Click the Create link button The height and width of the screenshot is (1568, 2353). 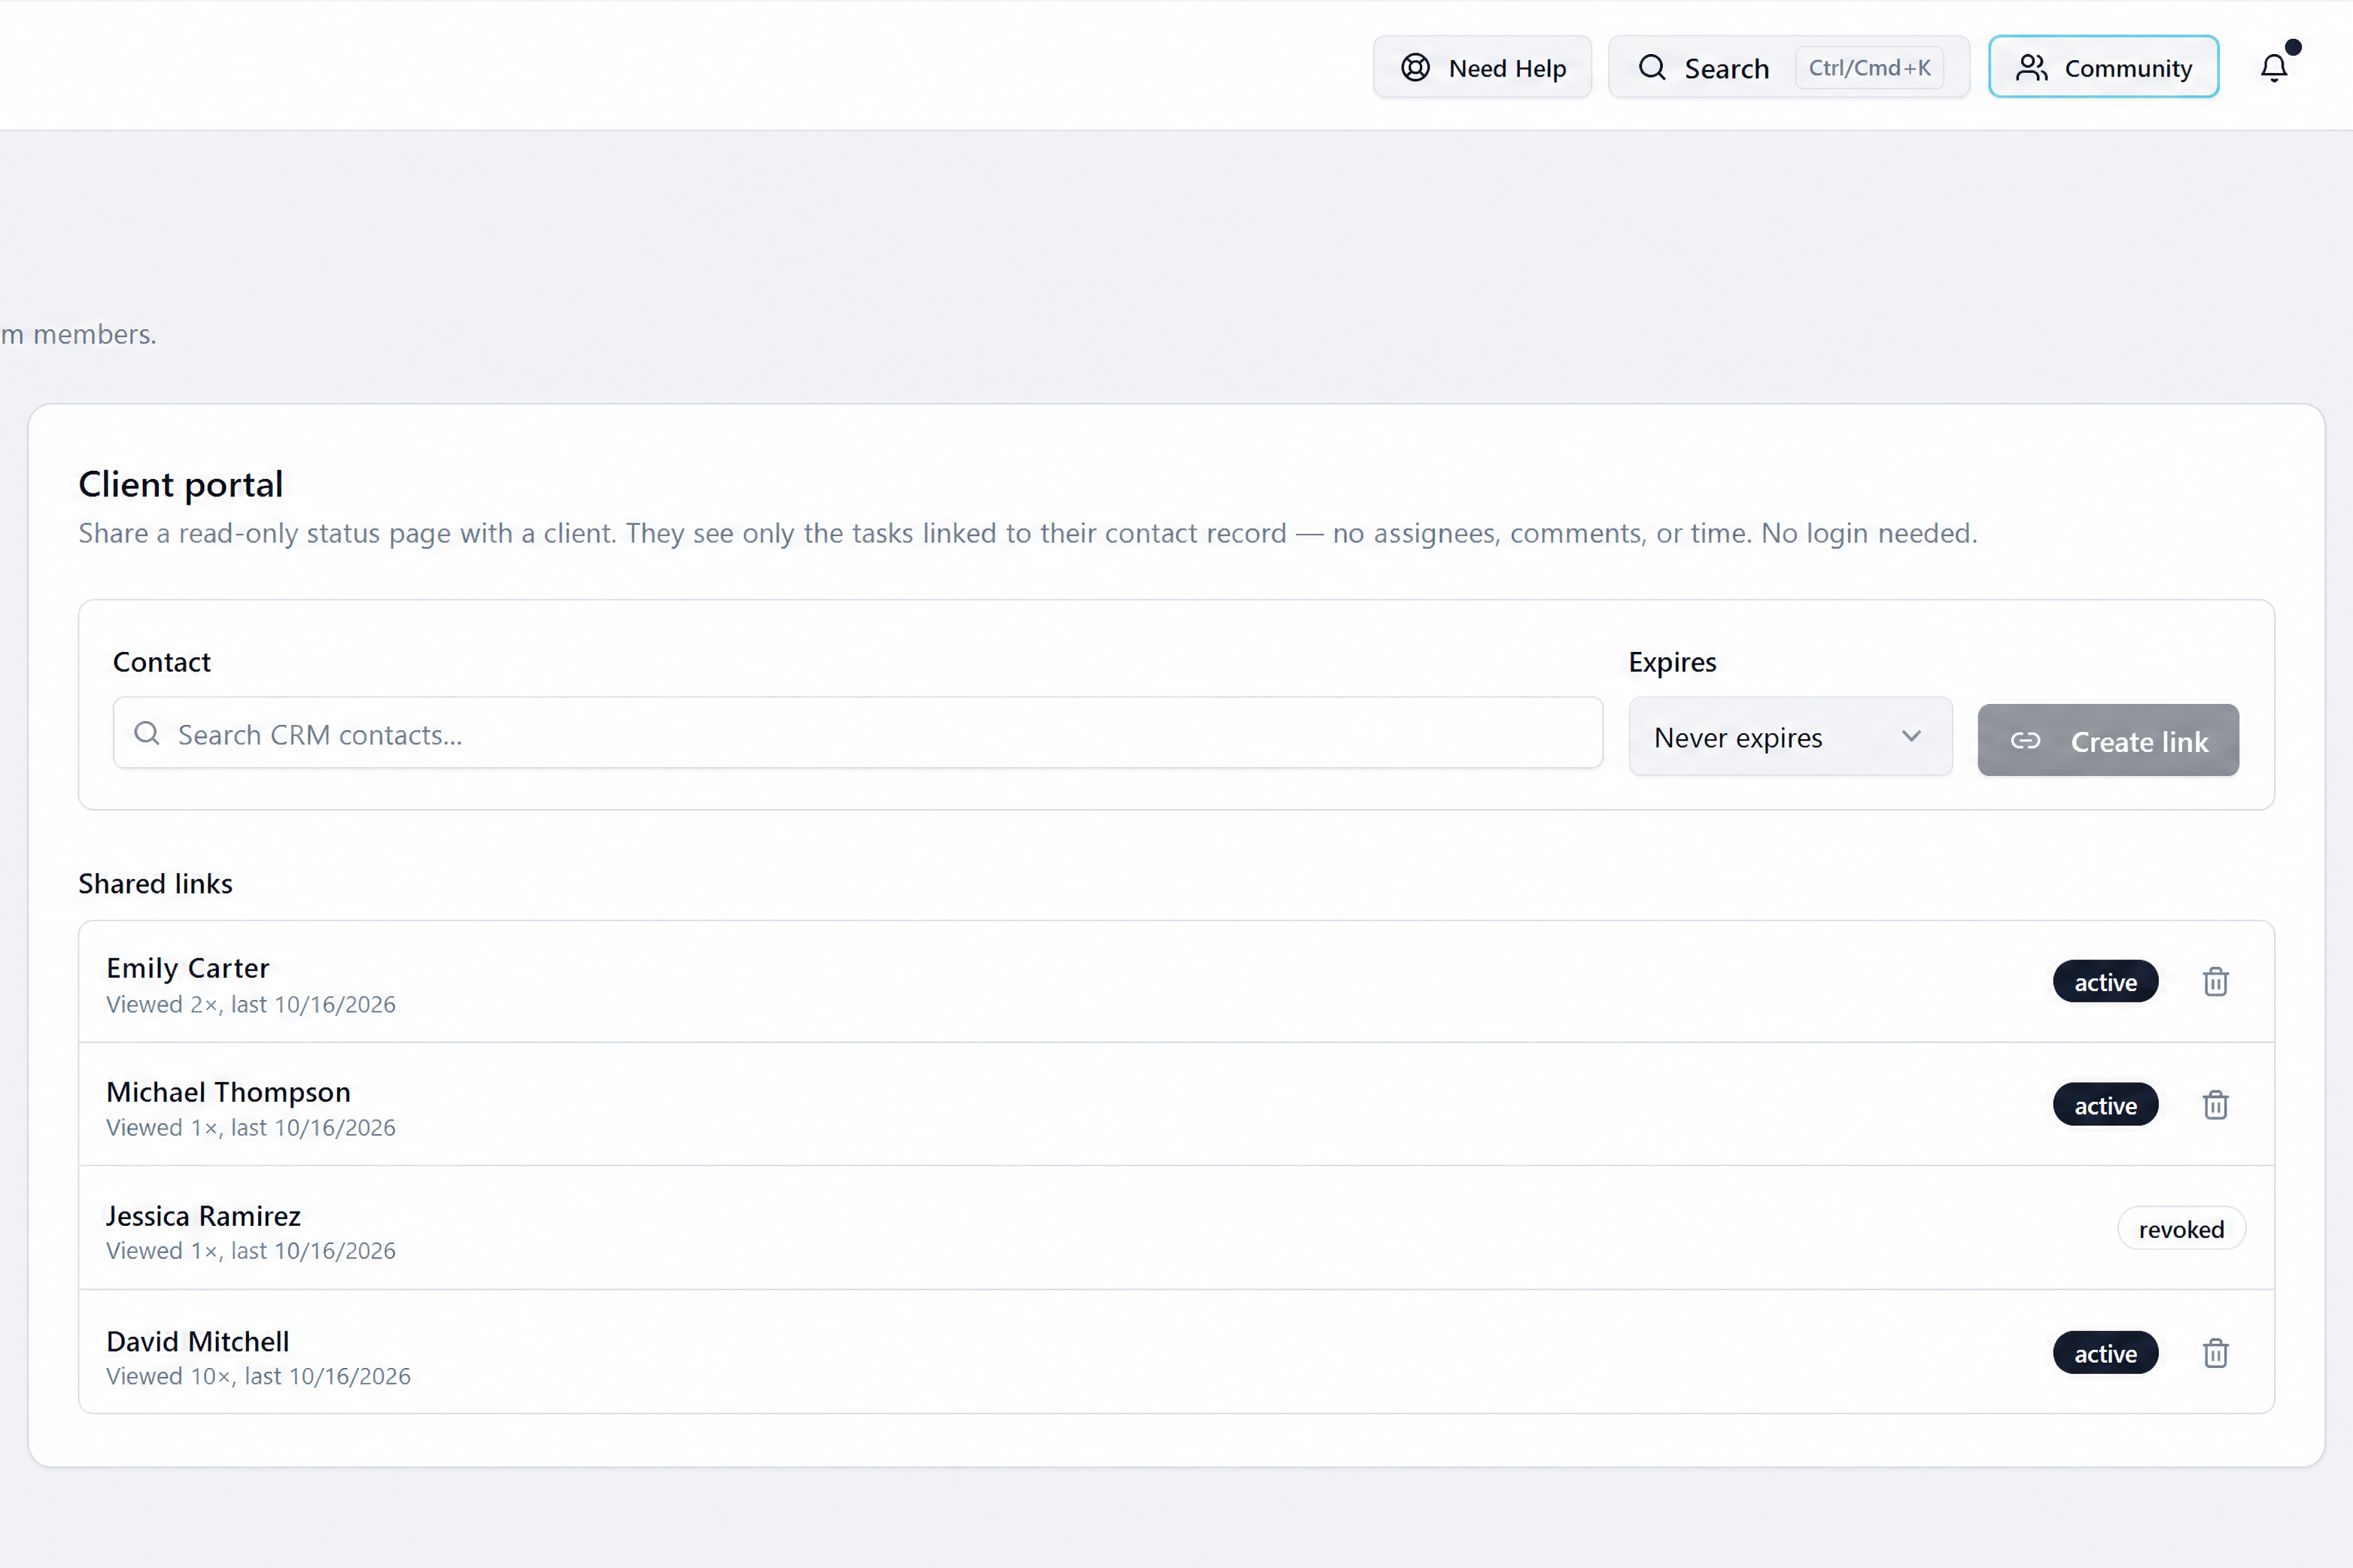2108,740
